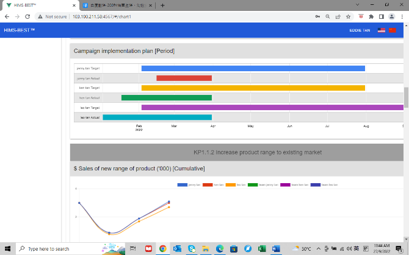Switch language with the China flag icon

tap(393, 30)
